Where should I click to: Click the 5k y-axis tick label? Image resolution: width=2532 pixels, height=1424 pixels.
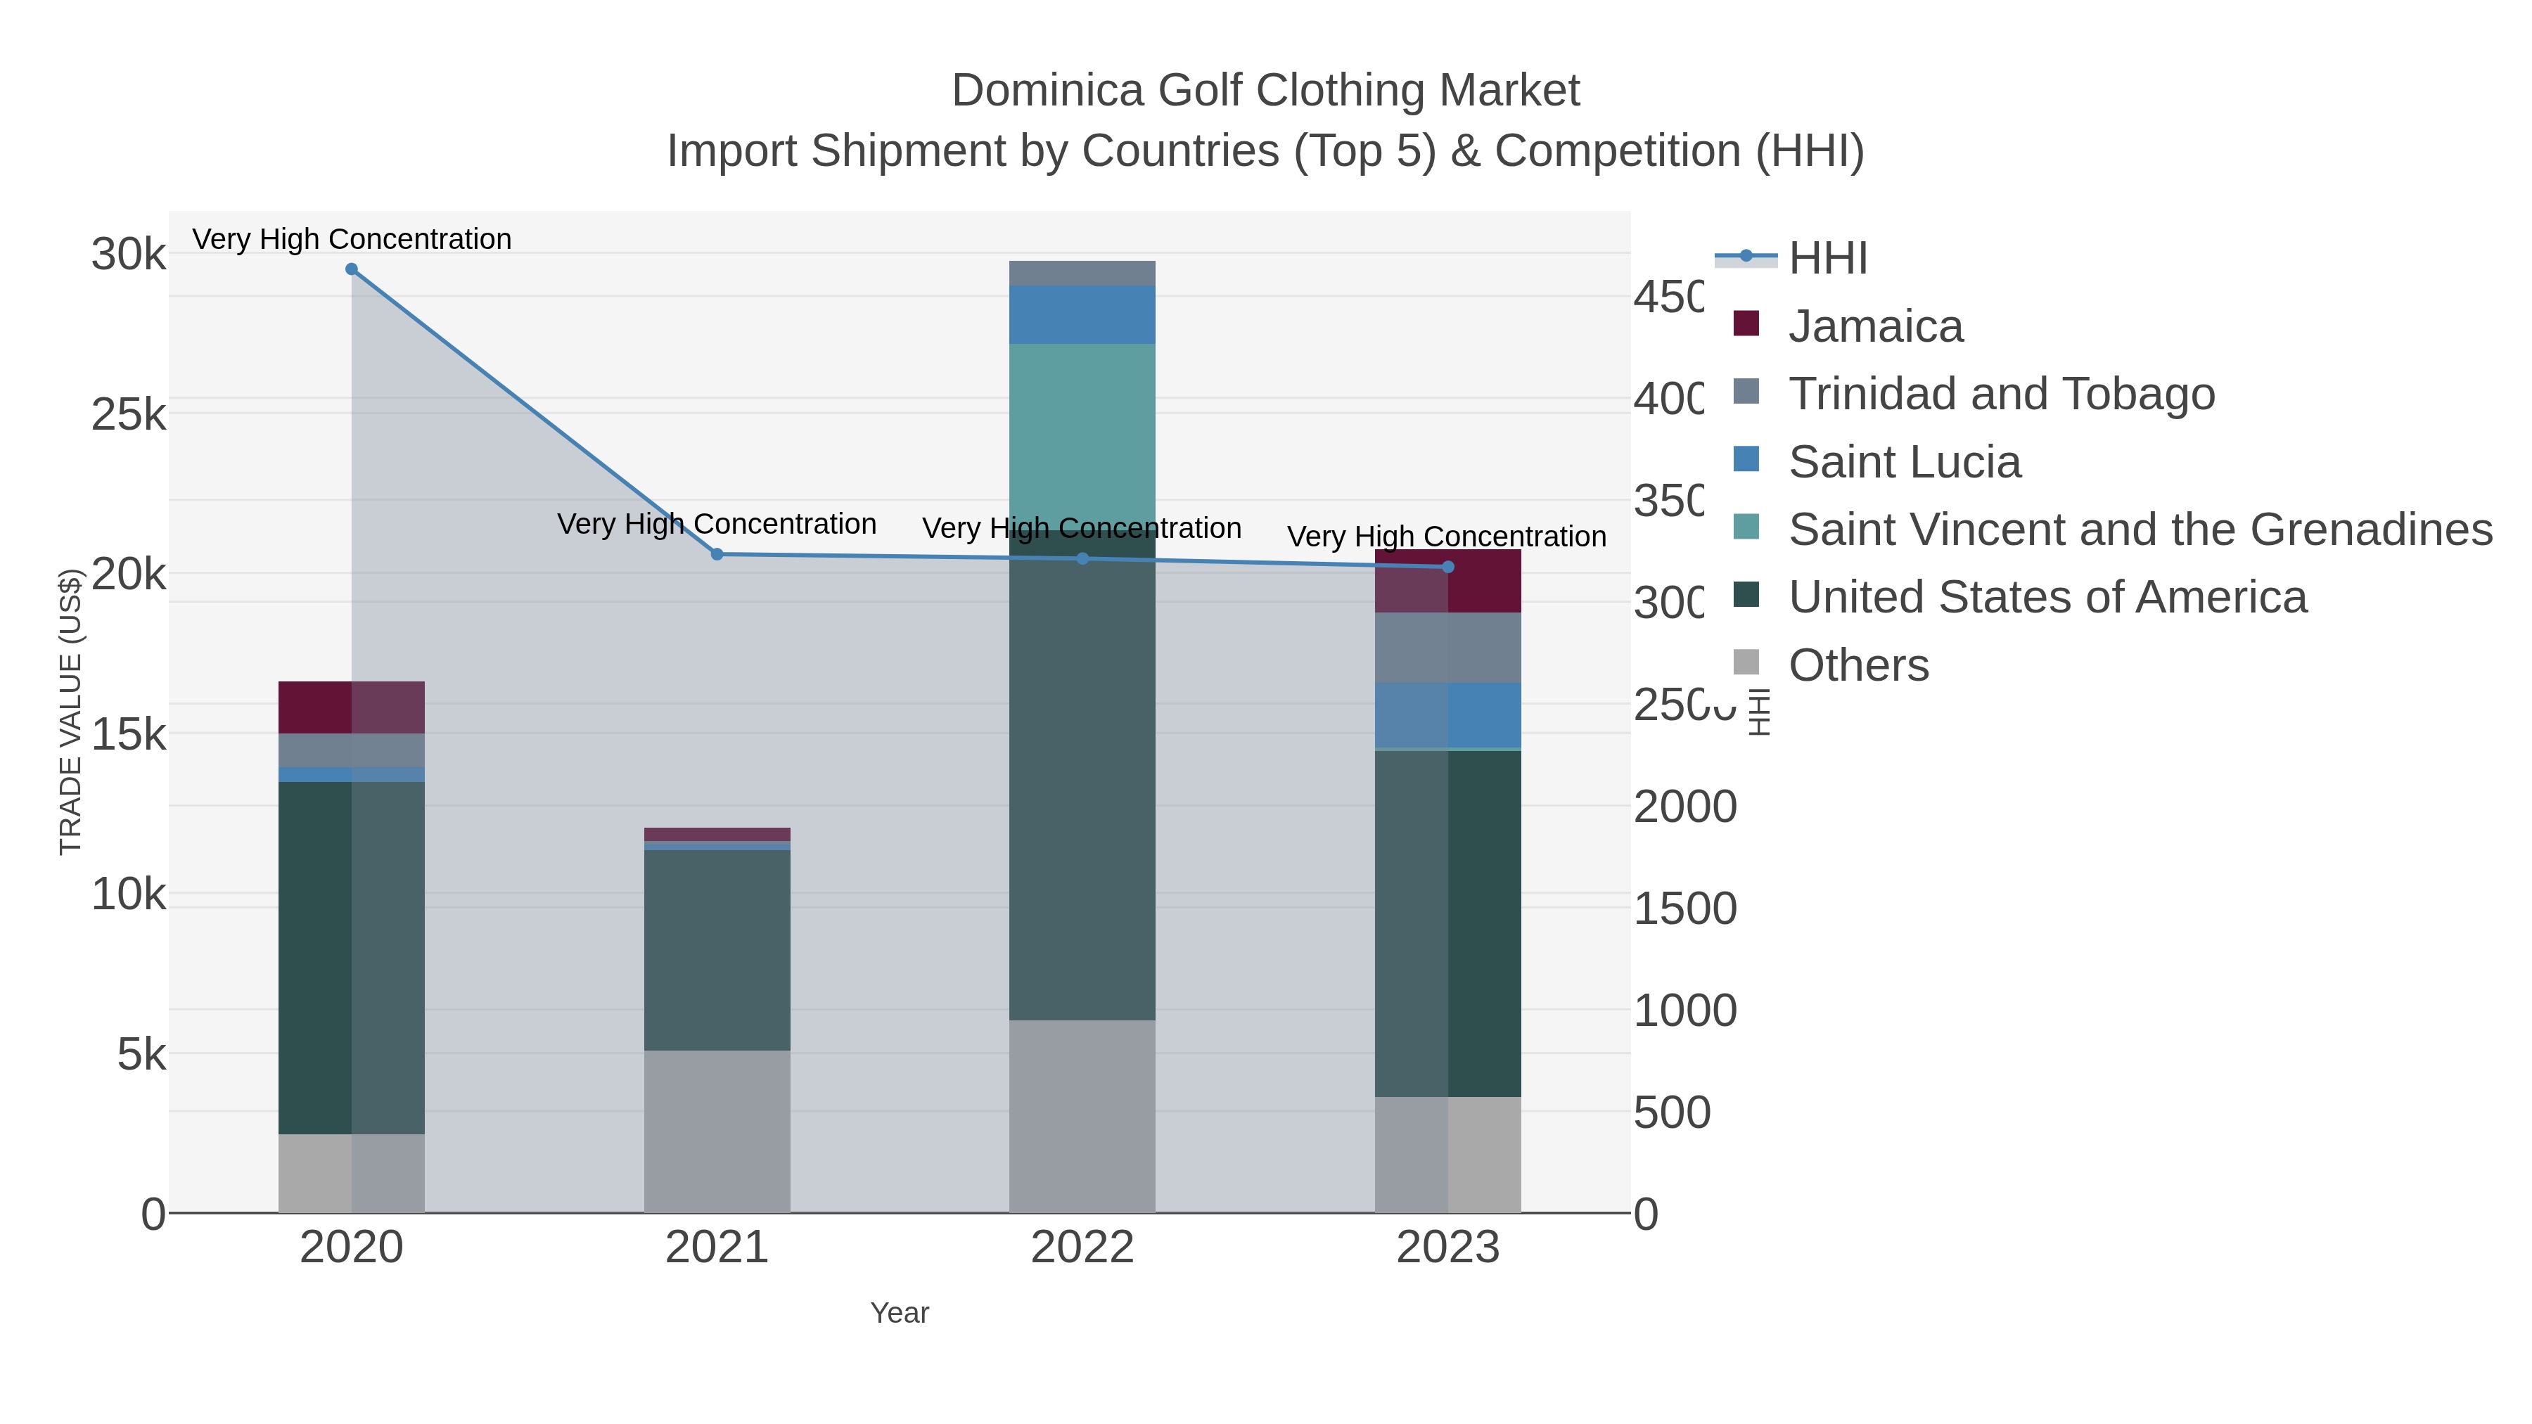click(141, 1055)
